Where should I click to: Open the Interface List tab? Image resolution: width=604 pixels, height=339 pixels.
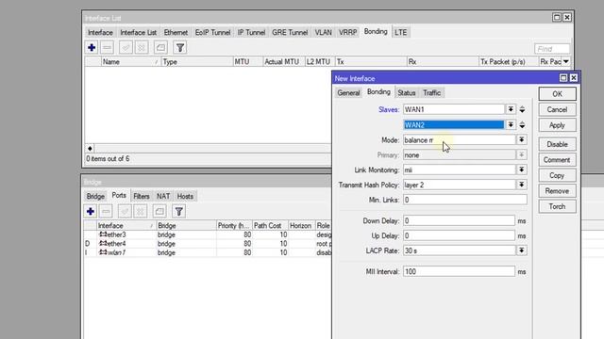139,33
